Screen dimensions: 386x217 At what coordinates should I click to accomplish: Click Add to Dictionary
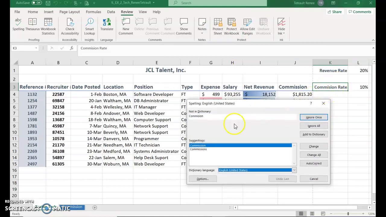coord(314,134)
